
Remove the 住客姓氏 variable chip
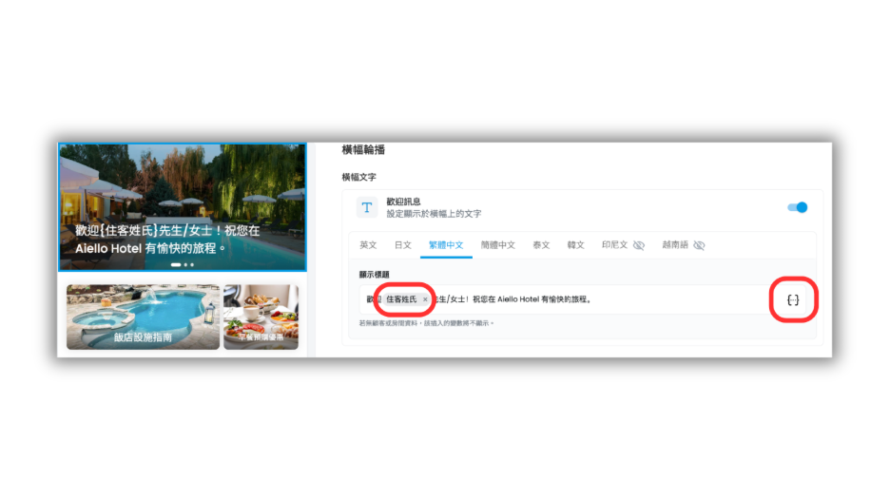[x=425, y=299]
